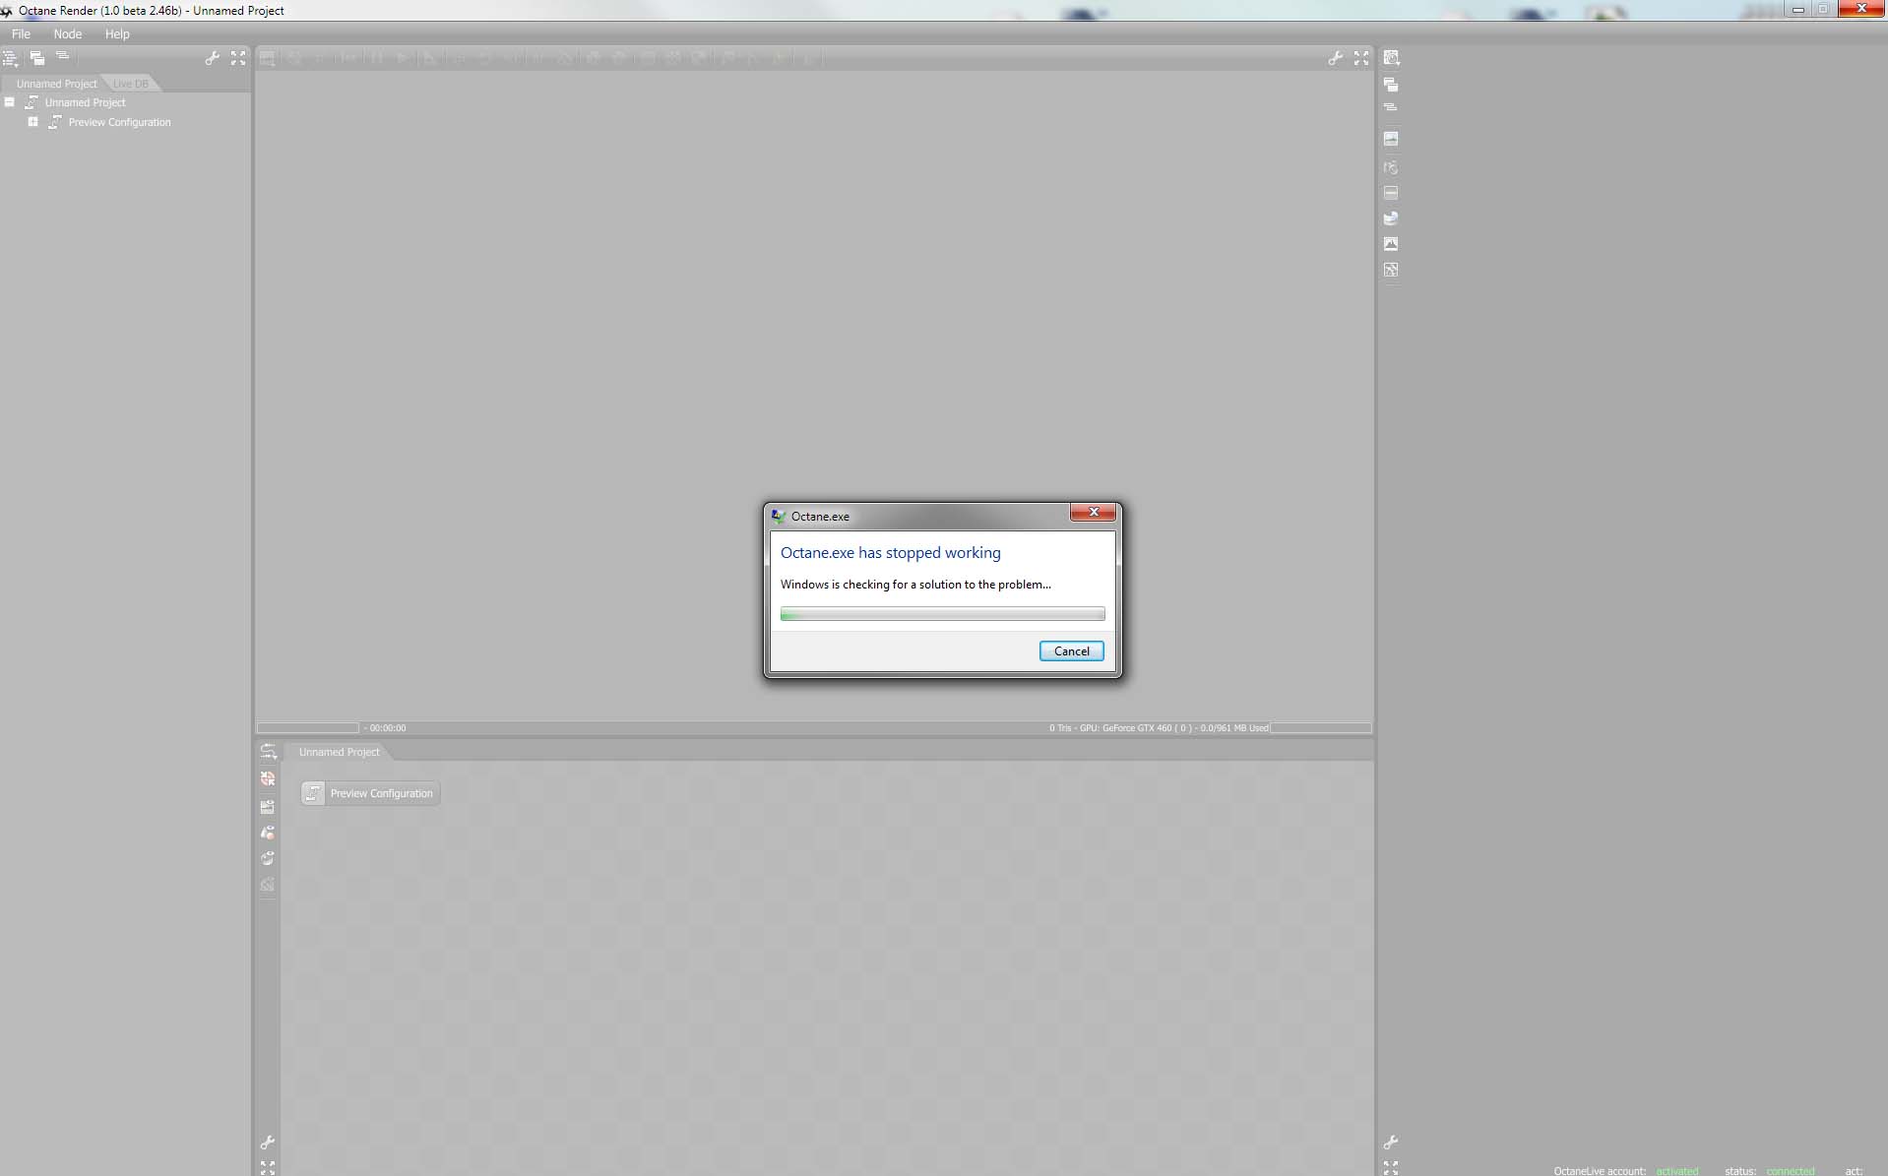The height and width of the screenshot is (1176, 1888).
Task: Click the error dialog's green progress bar
Action: 942,614
